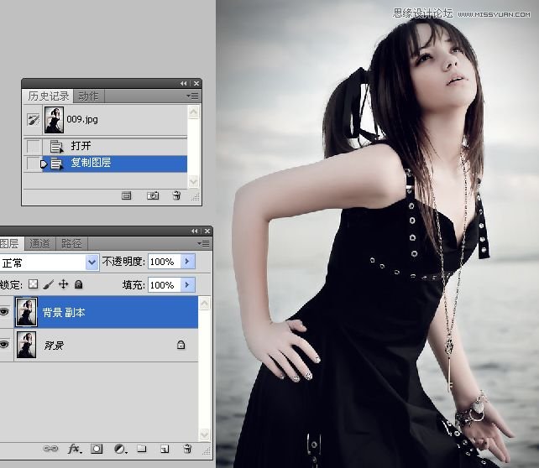Toggle history brush source for 009.jpg snapshot
This screenshot has height=468, width=539.
pyautogui.click(x=34, y=120)
